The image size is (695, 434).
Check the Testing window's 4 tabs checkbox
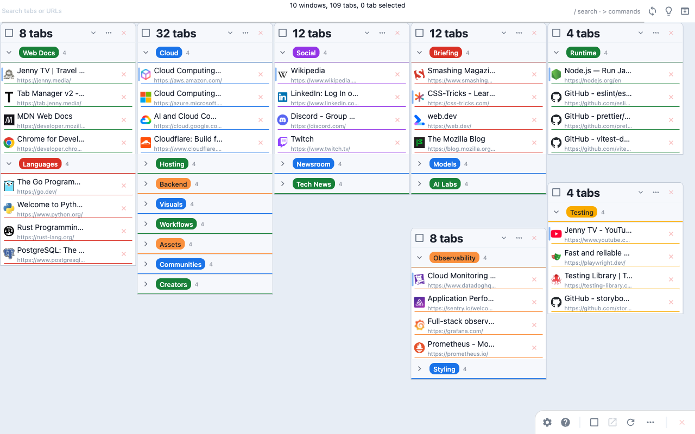[556, 193]
